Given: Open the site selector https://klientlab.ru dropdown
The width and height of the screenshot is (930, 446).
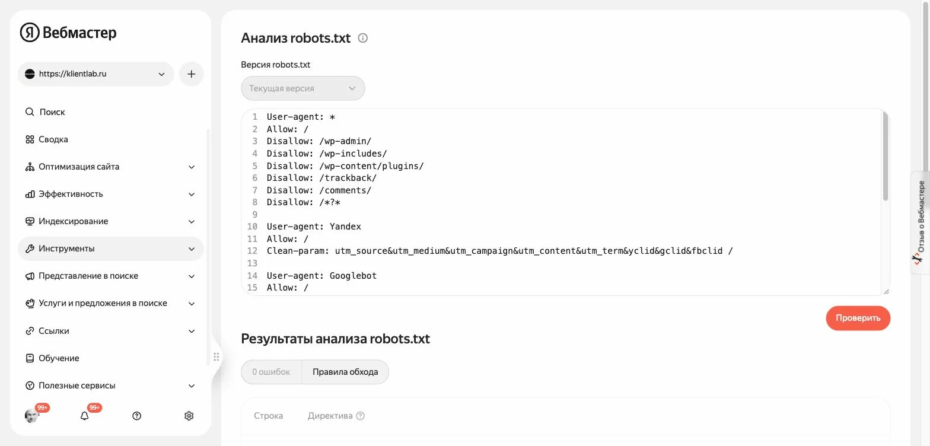Looking at the screenshot, I should pos(95,74).
